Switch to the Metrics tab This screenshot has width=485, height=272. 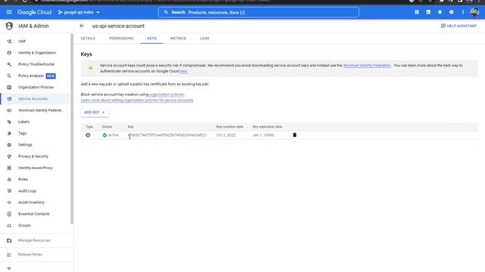[178, 39]
